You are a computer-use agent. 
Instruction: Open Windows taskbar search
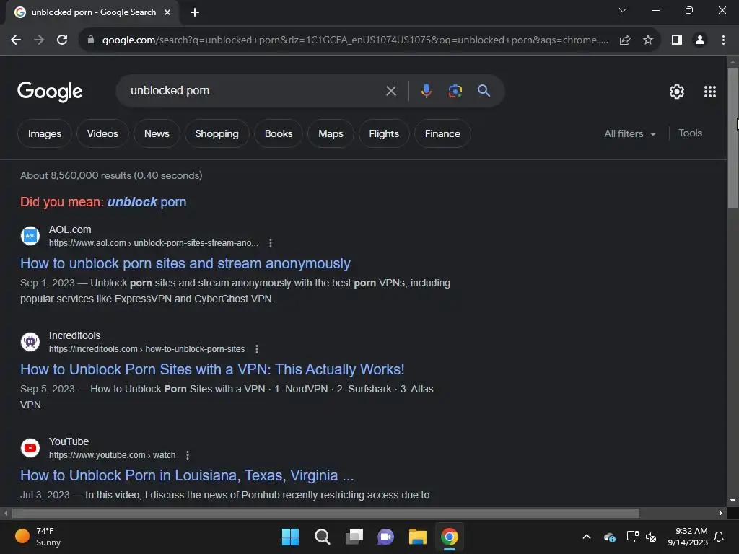coord(323,537)
